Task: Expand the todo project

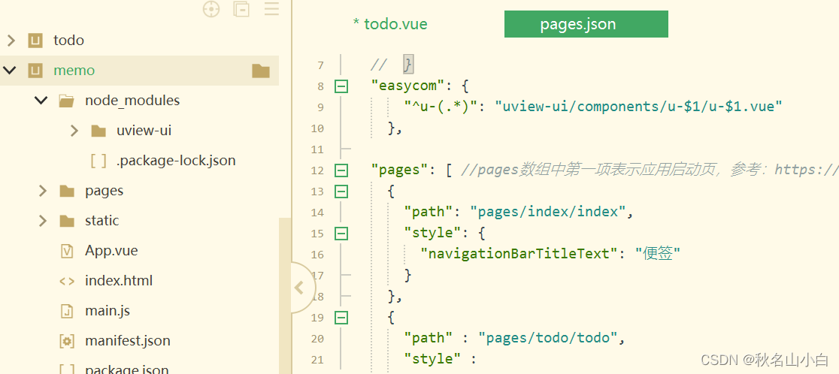Action: pyautogui.click(x=11, y=41)
